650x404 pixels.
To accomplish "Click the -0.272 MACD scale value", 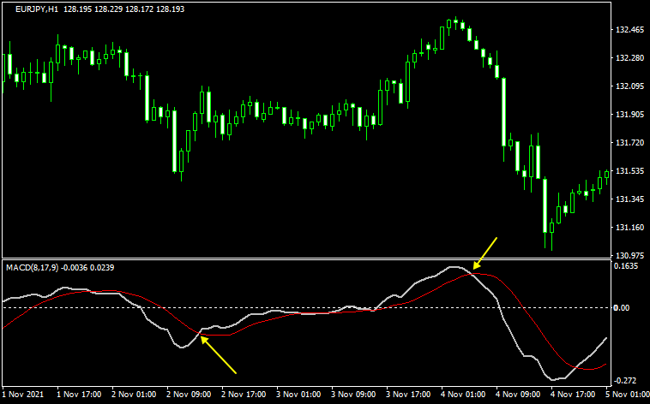I will [626, 380].
